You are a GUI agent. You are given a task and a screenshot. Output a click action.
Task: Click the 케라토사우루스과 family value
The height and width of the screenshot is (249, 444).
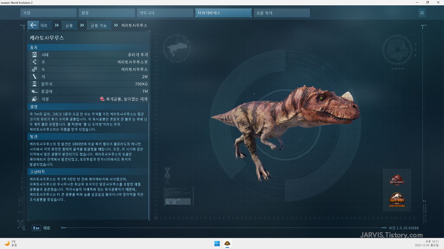point(133,62)
